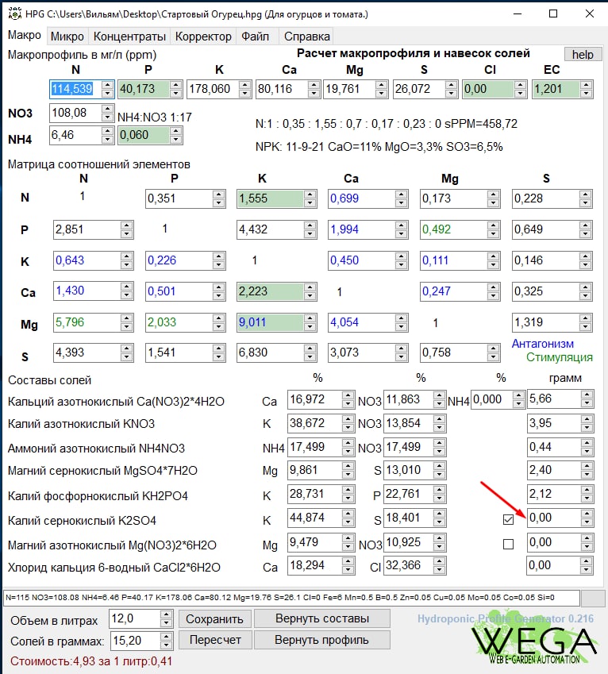Adjust the Солей в граммах stepper
Screen dimensions: 608x674
click(x=166, y=641)
